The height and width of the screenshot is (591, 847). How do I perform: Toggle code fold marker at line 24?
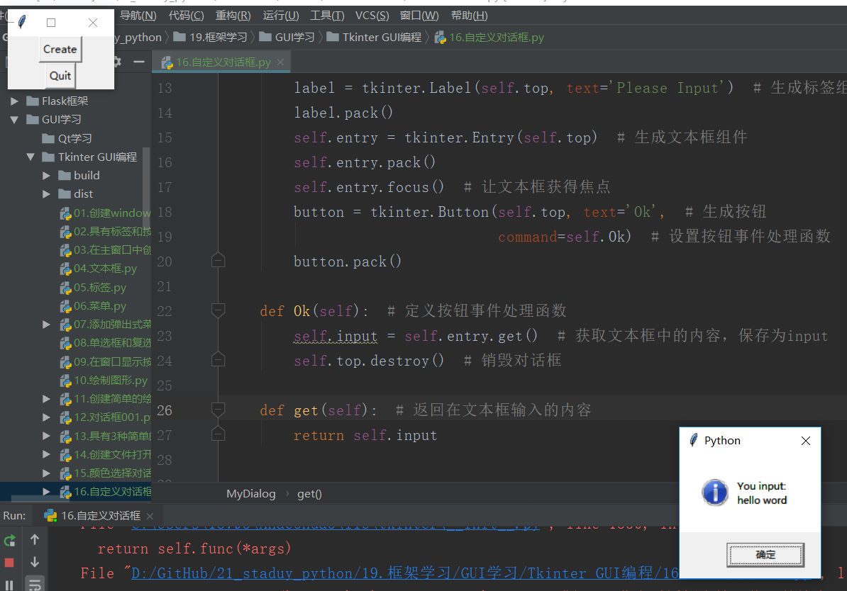(218, 359)
